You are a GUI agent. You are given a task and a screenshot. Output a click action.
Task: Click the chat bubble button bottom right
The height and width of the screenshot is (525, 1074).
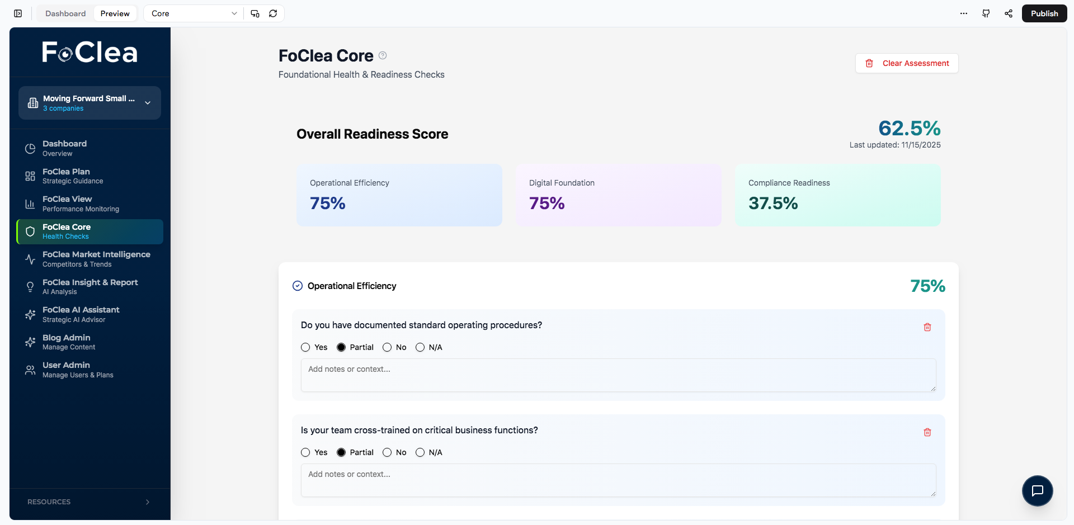(1038, 490)
